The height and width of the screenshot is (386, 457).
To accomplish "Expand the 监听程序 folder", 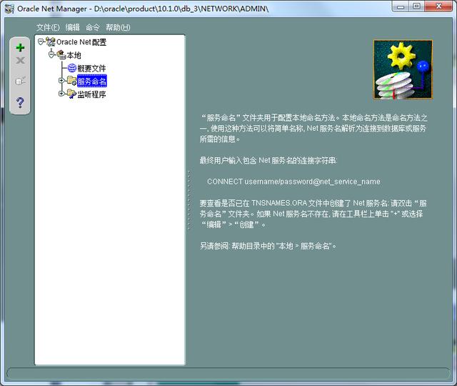I will 61,94.
